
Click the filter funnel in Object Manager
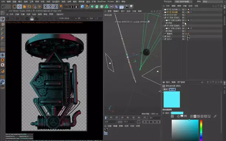pos(219,6)
